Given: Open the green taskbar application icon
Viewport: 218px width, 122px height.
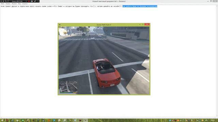Looking at the screenshot, I should point(23,121).
